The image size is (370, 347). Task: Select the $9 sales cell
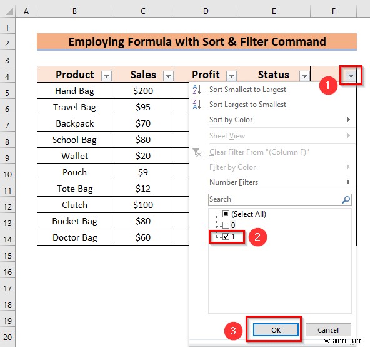point(143,172)
